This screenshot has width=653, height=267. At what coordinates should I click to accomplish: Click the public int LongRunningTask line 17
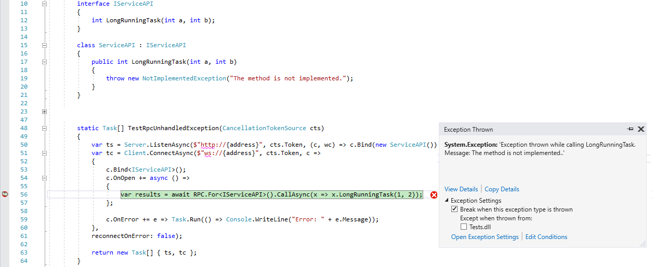[x=164, y=62]
